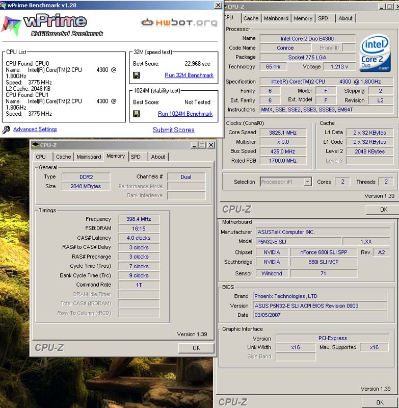This screenshot has height=408, width=399.
Task: Maximize the top-right CPU-Z window
Action: [x=389, y=7]
